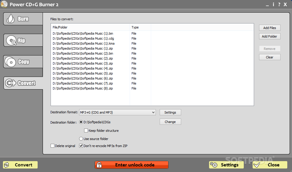
Task: Select Softpedia Music (7).zip file row
Action: pyautogui.click(x=152, y=83)
